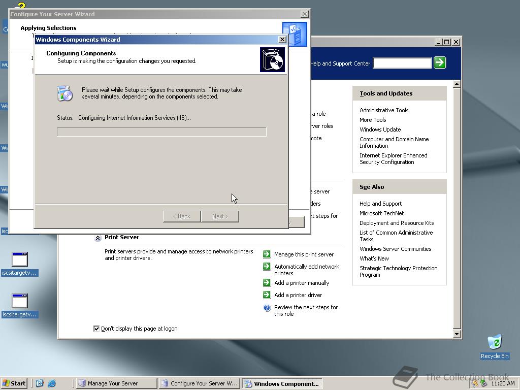The image size is (520, 390).
Task: Open What's New link
Action: 374,258
